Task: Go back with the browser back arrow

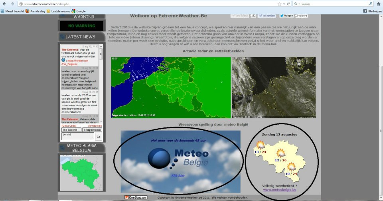Action: tap(4, 4)
